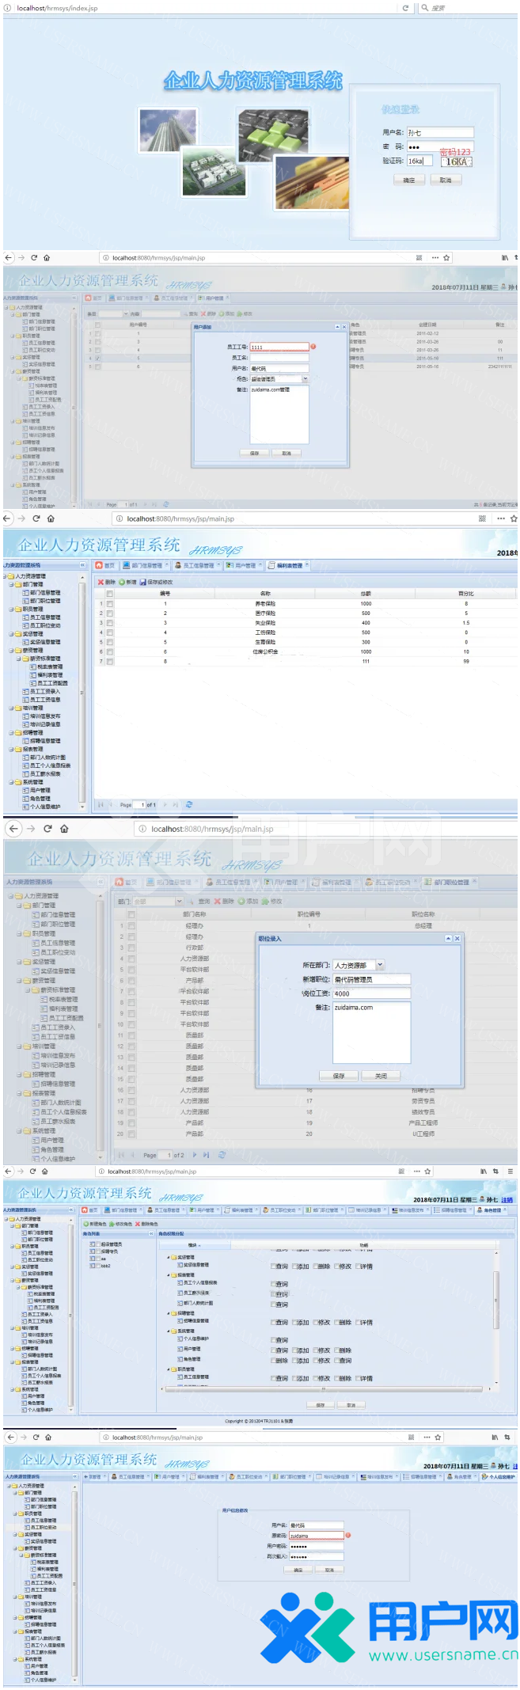
Task: Click the 新建角色 icon in the role list toolbar
Action: (x=87, y=1224)
